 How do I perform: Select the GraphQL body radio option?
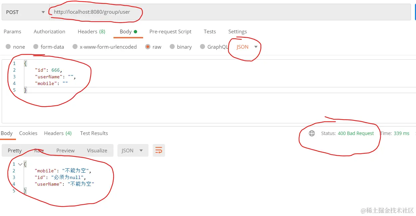point(202,47)
